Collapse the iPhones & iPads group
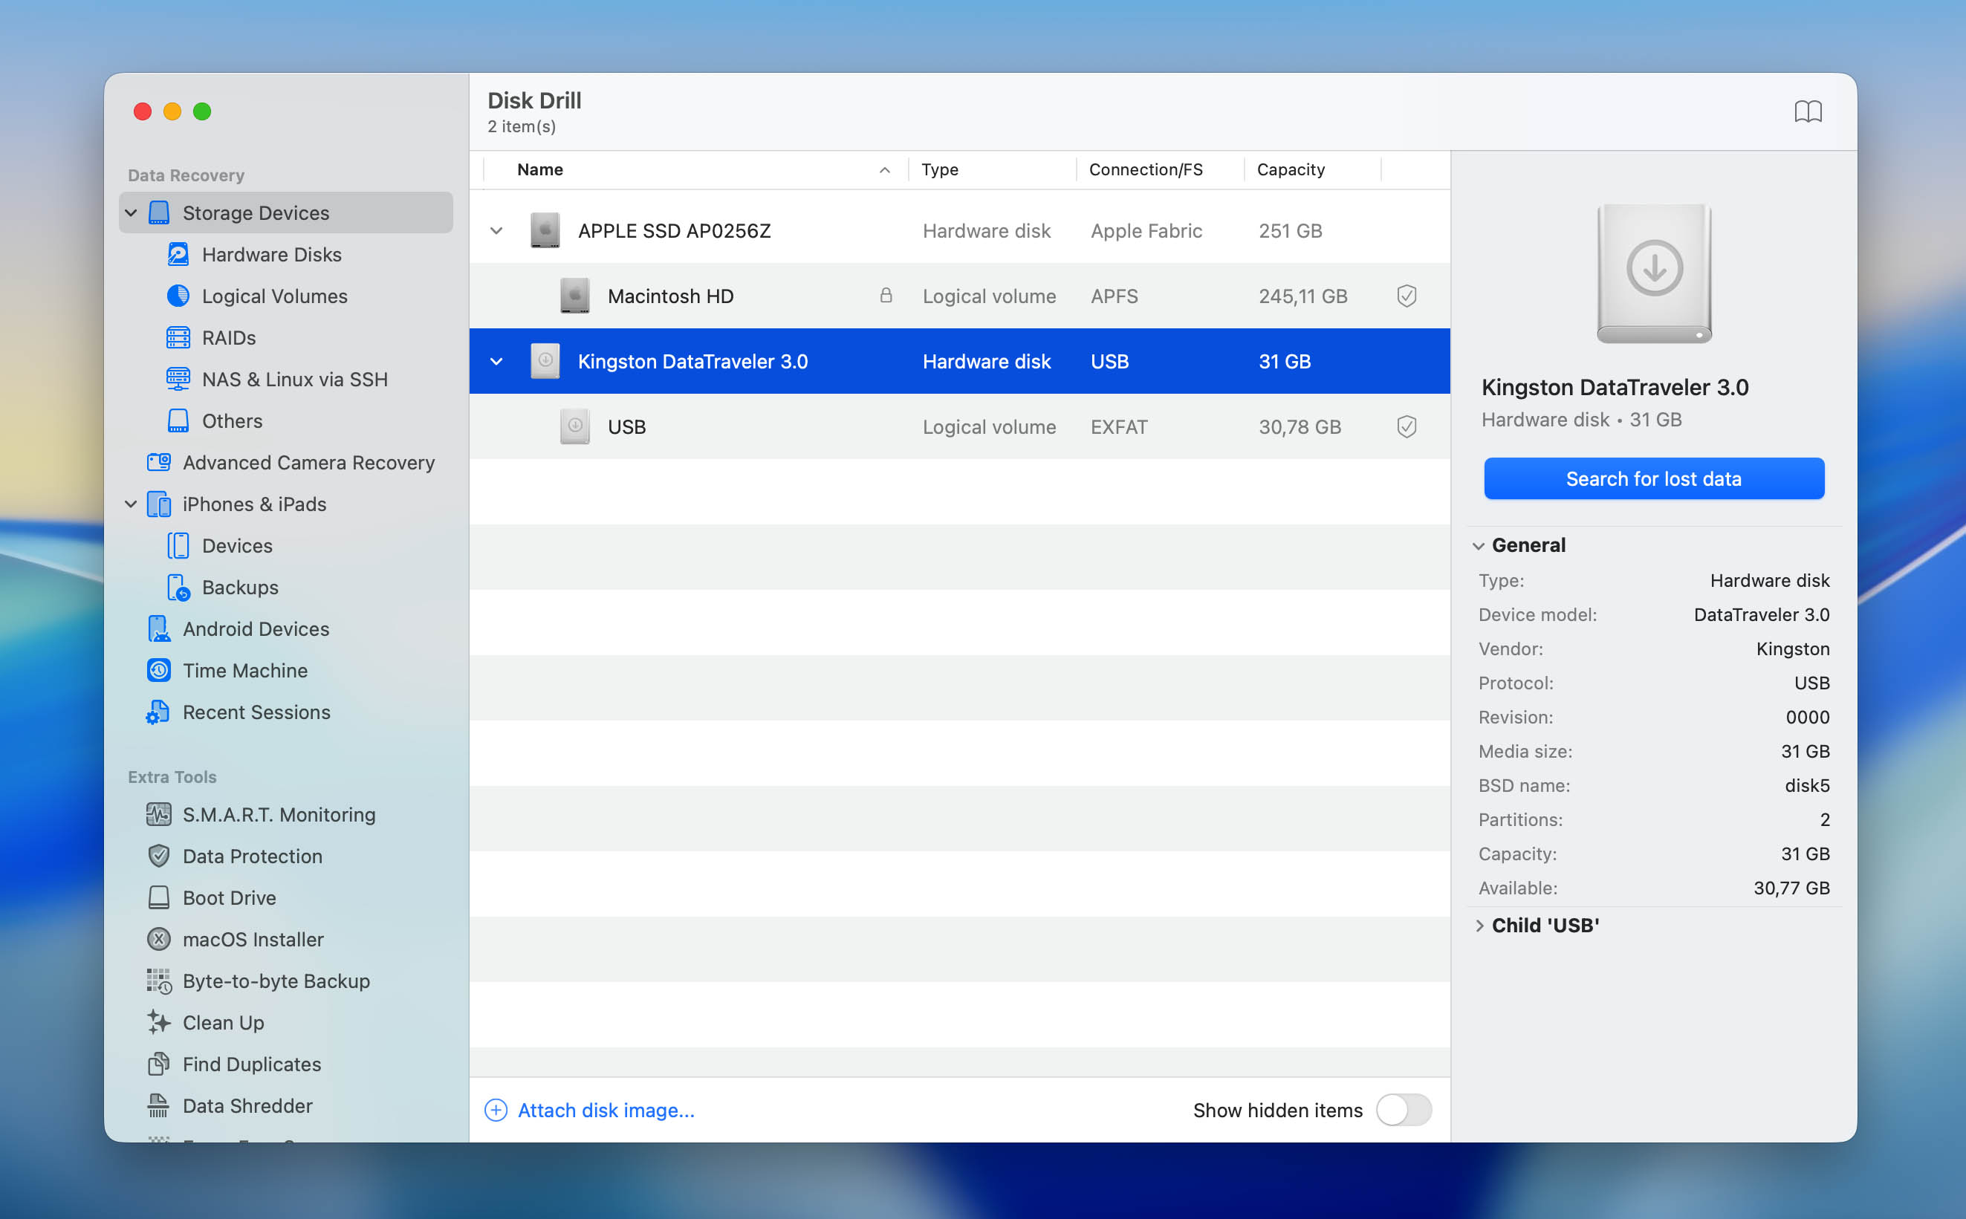Image resolution: width=1966 pixels, height=1219 pixels. 131,504
